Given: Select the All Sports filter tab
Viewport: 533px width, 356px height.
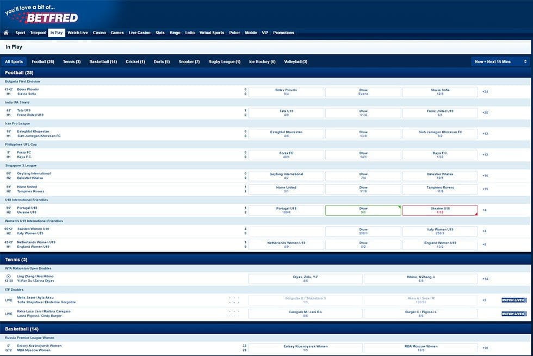Looking at the screenshot, I should (14, 61).
